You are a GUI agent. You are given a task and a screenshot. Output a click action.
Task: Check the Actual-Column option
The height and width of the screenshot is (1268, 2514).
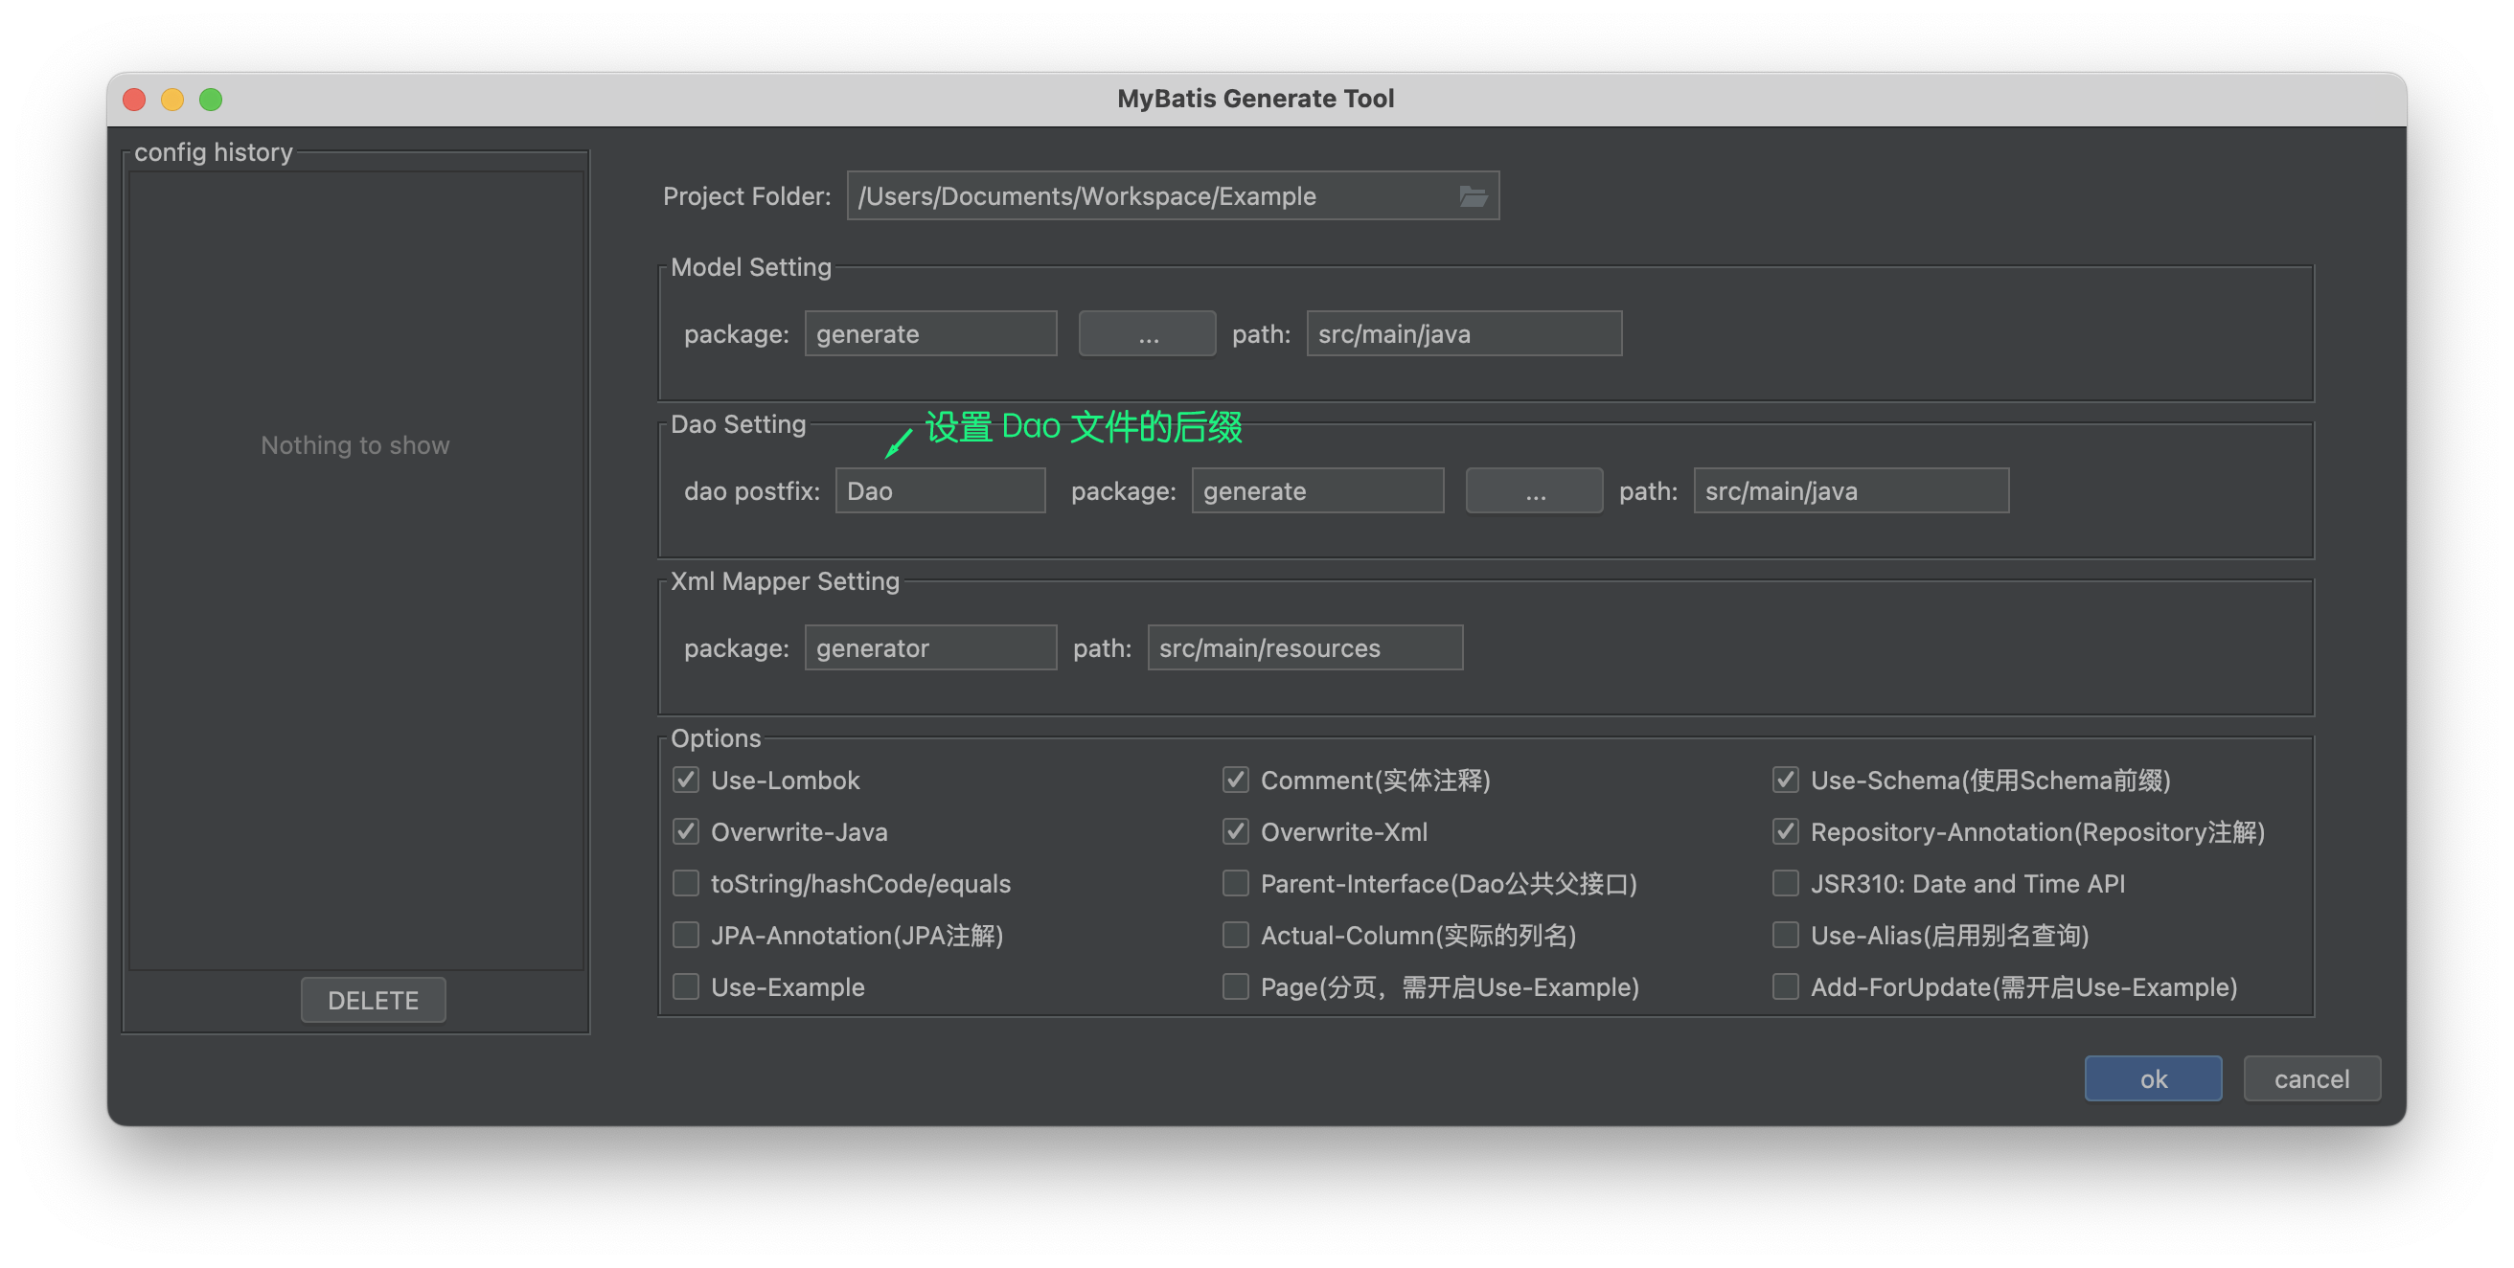pos(1236,936)
